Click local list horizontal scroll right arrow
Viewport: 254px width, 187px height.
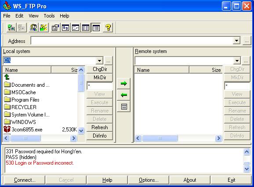tap(73, 138)
